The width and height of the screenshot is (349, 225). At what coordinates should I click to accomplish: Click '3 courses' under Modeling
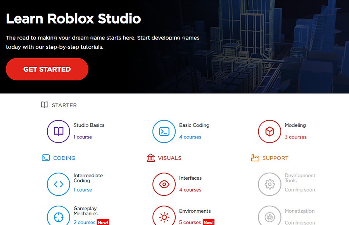pos(295,137)
